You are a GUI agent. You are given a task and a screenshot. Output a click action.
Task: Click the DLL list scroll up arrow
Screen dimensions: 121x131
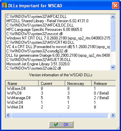tap(113, 17)
